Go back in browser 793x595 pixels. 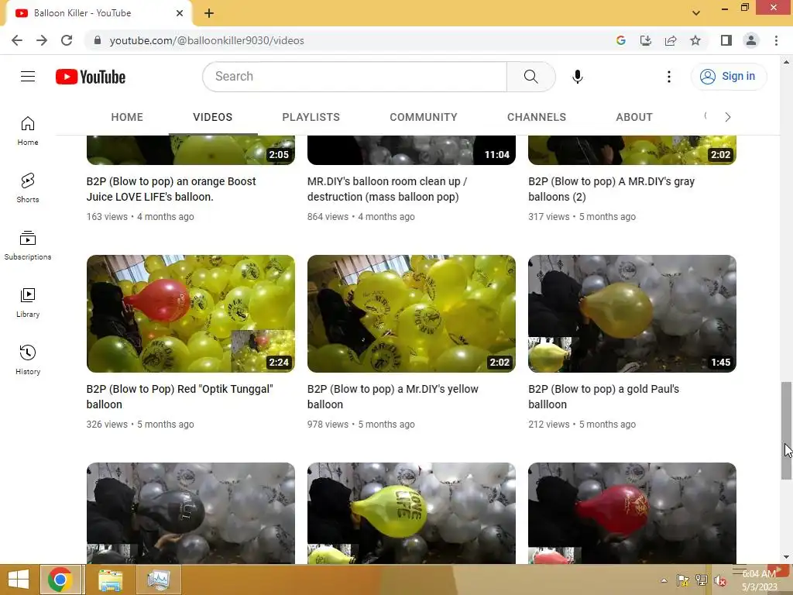(x=17, y=40)
